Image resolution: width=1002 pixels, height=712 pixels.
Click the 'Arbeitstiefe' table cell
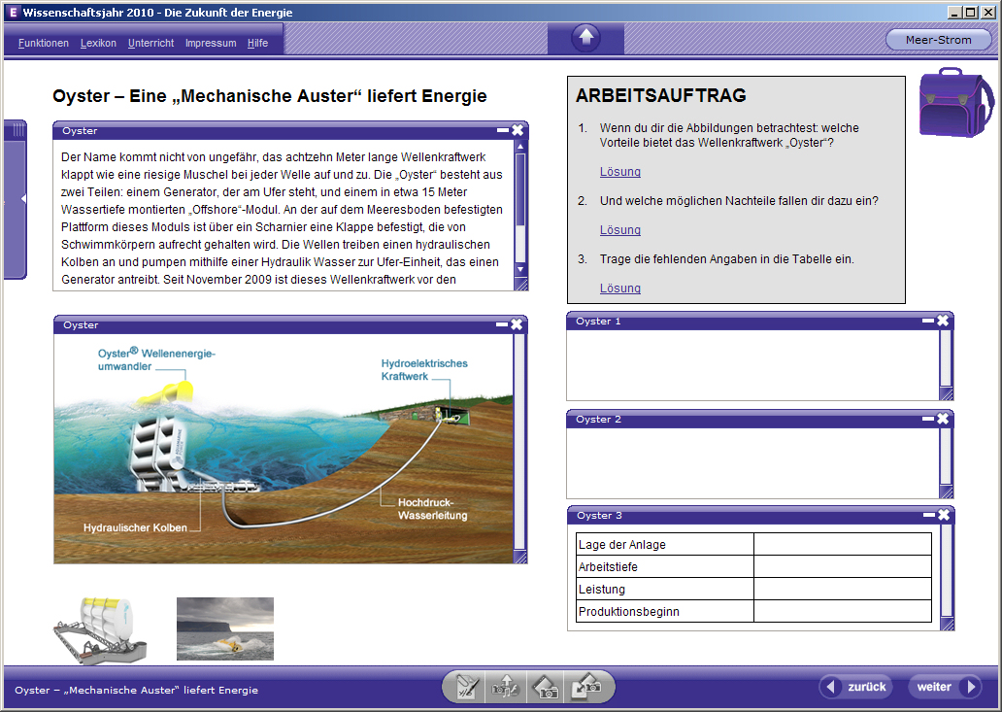point(665,566)
